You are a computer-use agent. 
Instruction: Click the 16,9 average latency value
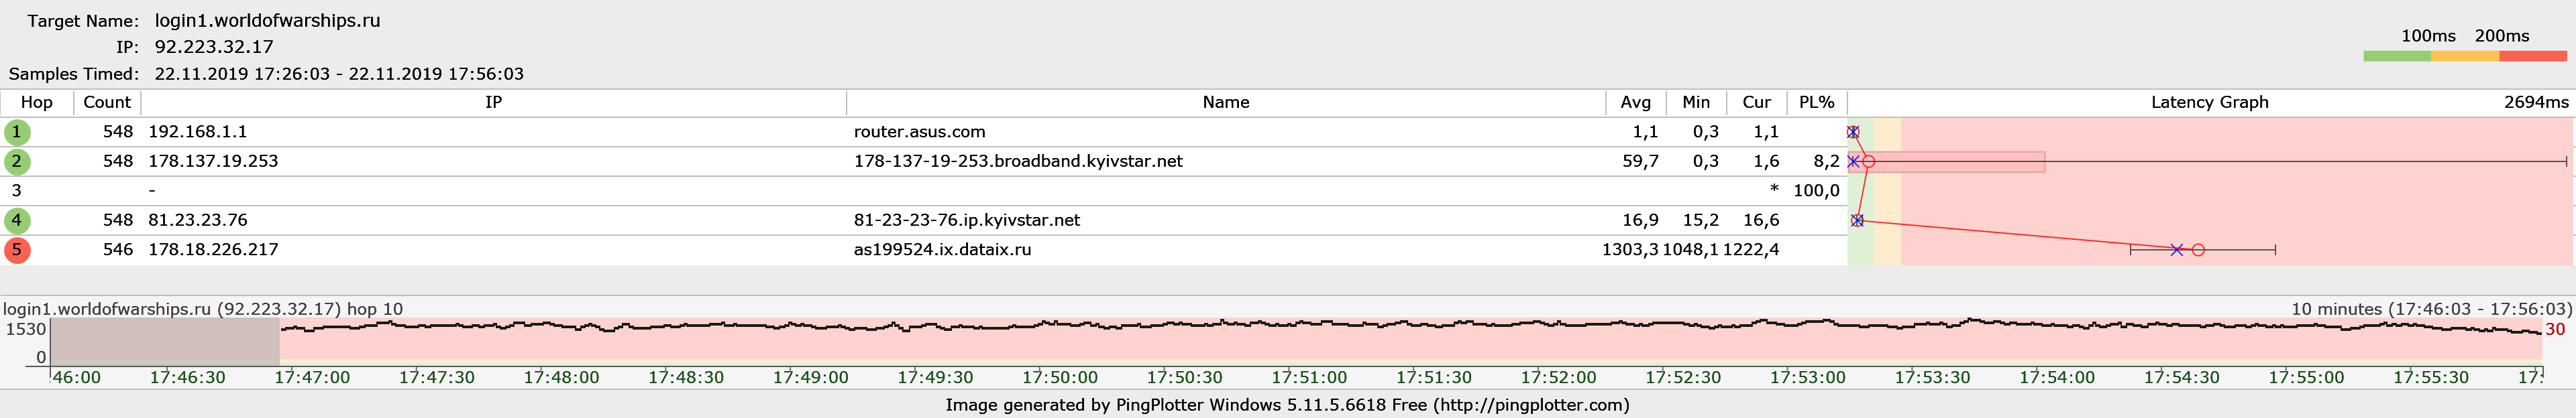[1640, 220]
